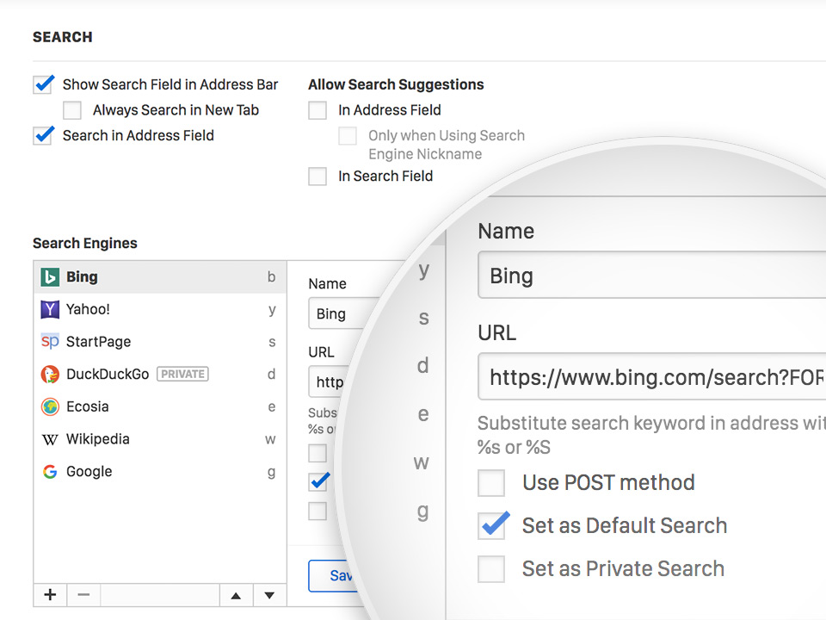This screenshot has width=826, height=620.
Task: Click the SEARCH section heading
Action: point(63,37)
